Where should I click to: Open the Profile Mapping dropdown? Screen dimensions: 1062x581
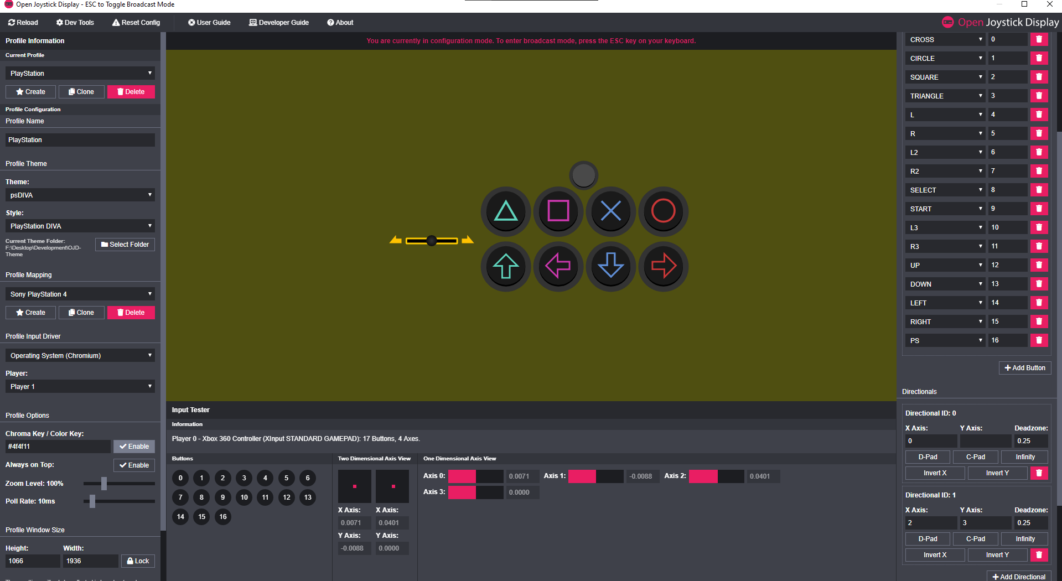pos(80,294)
